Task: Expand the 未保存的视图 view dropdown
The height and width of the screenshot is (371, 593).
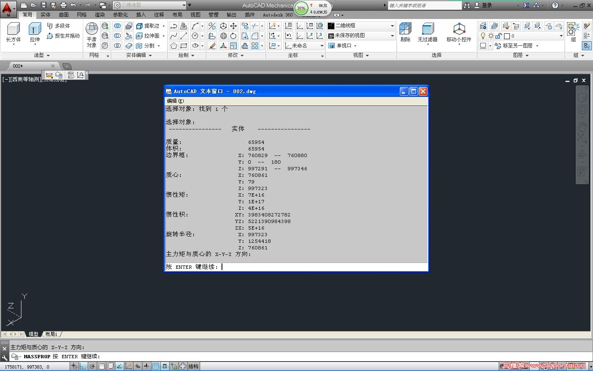Action: (361, 36)
